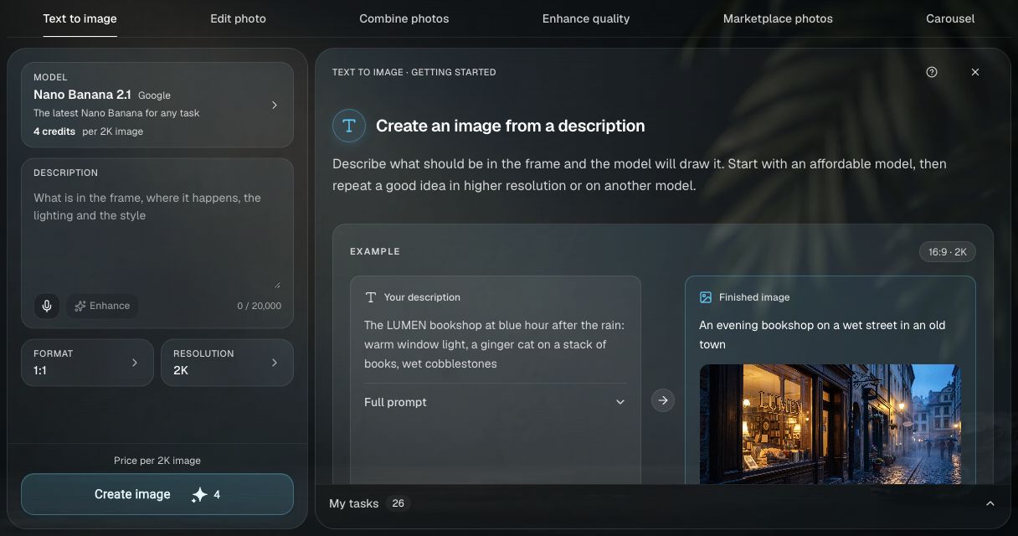The image size is (1018, 536).
Task: Open the Model selector Nano Banana 2.1
Action: [x=157, y=105]
